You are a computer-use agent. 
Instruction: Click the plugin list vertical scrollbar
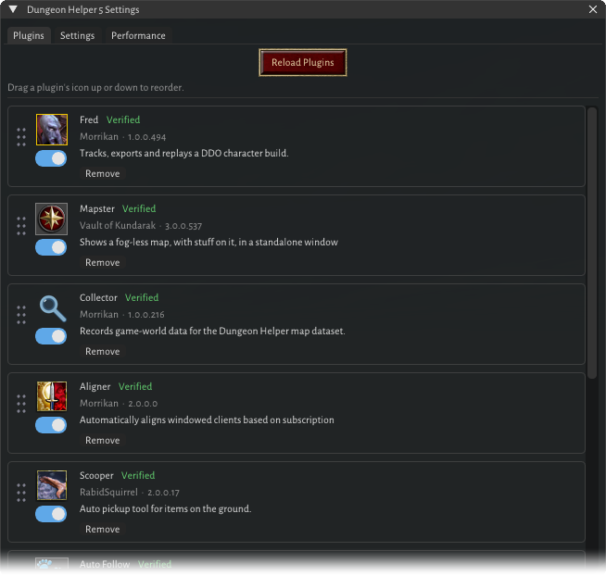click(592, 243)
